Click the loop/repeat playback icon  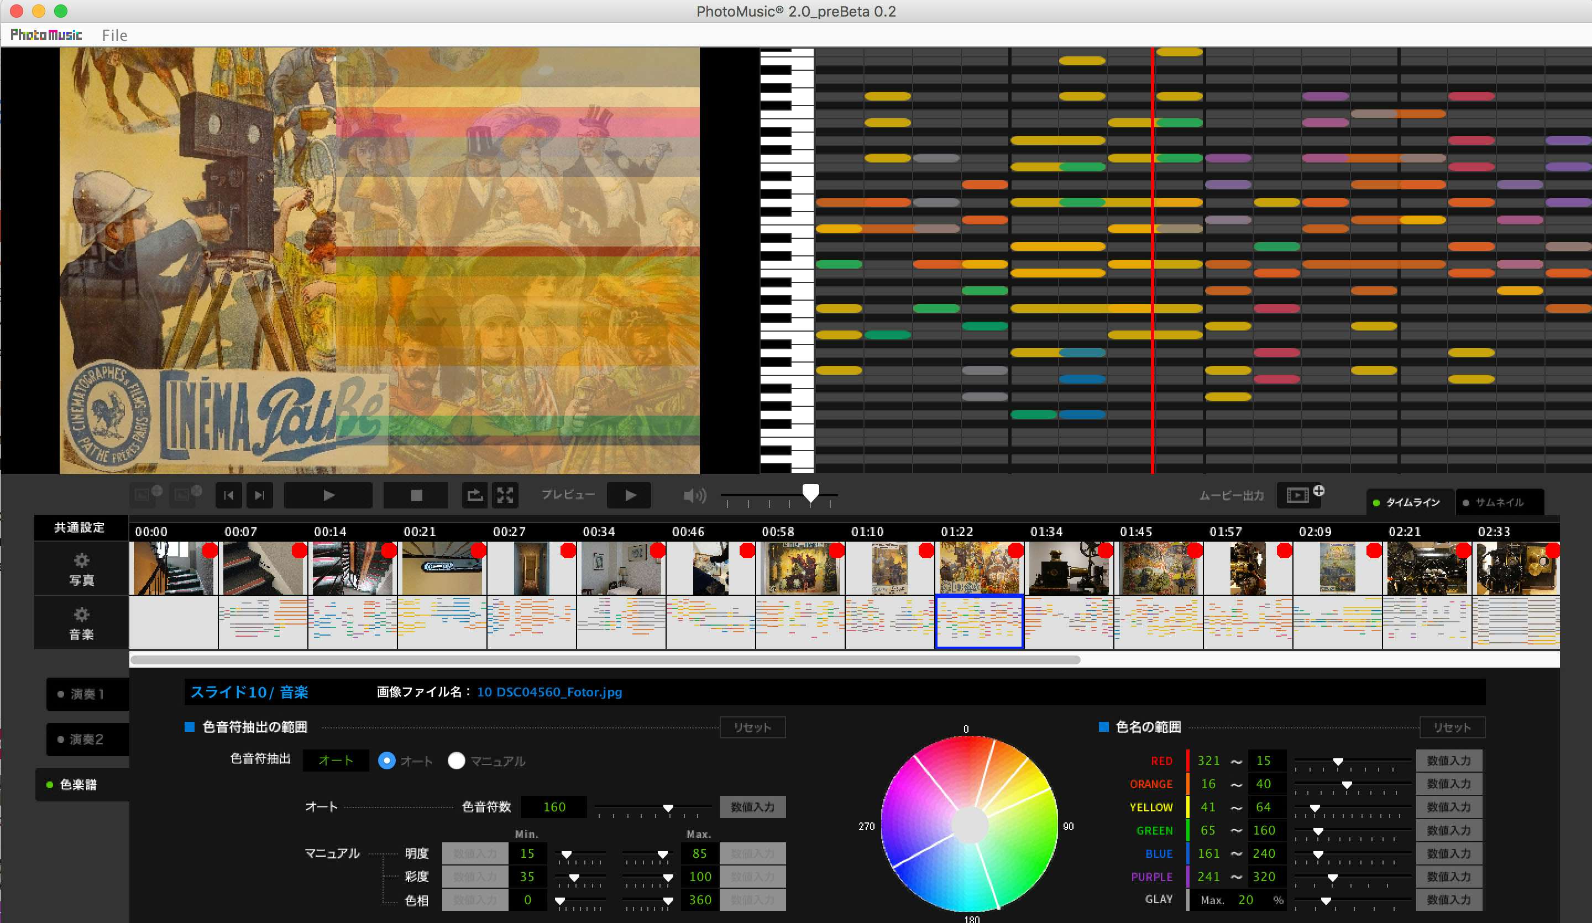[474, 495]
